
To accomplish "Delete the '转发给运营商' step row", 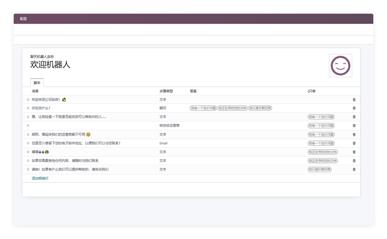I will (354, 126).
